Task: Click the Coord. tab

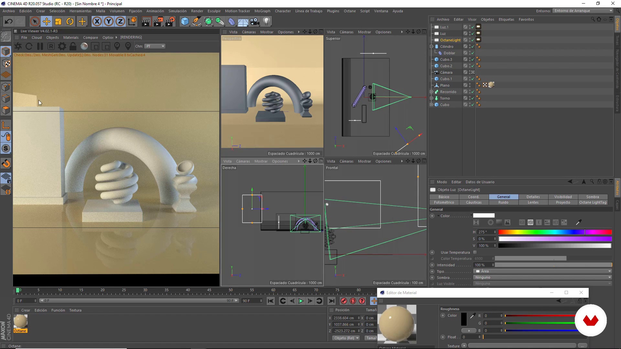Action: pyautogui.click(x=474, y=197)
